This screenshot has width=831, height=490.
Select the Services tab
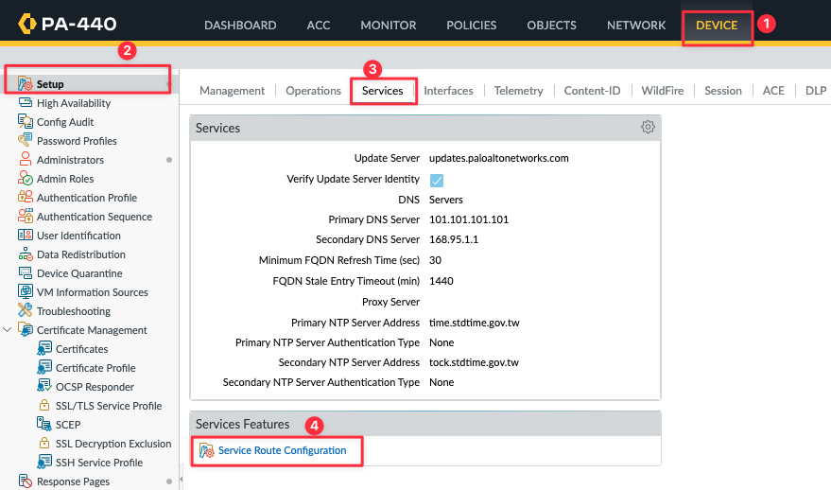click(x=383, y=91)
